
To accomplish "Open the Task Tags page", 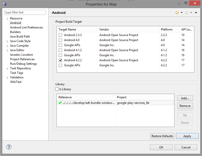I will coord(17,73).
